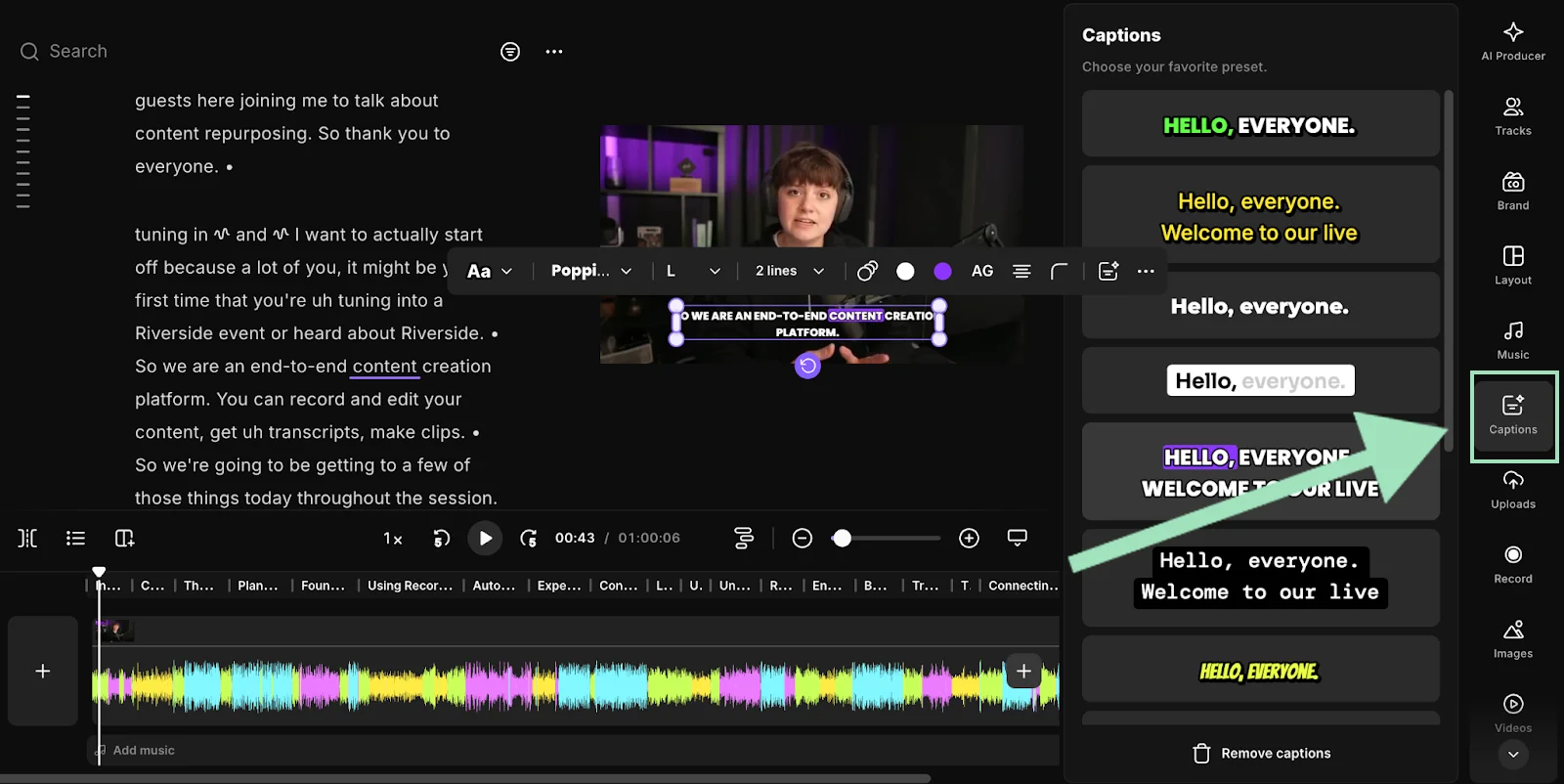Open the Brand panel
This screenshot has width=1564, height=784.
point(1513,191)
